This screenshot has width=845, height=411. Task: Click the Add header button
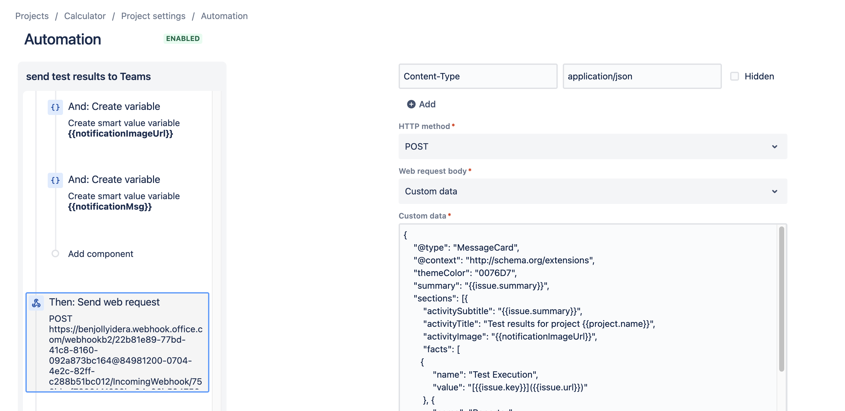pos(421,104)
